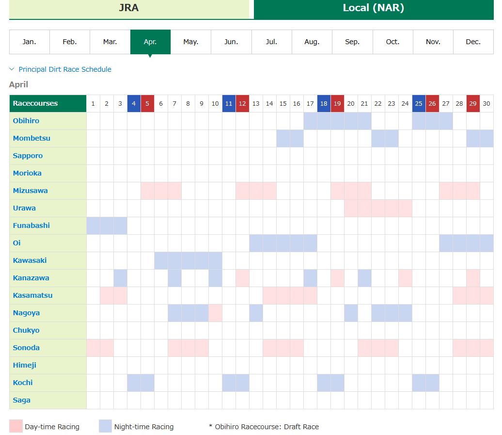Click Kanazawa day-time racing cell on April 12

click(x=242, y=278)
